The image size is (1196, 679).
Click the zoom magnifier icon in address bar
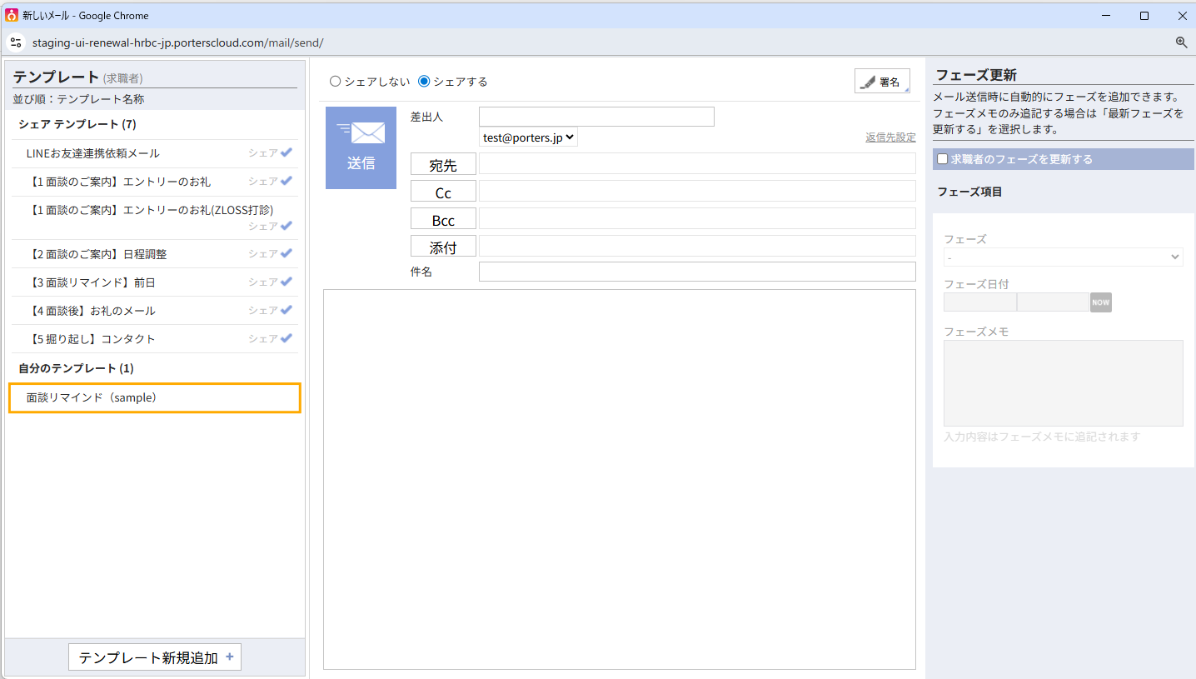(x=1181, y=42)
